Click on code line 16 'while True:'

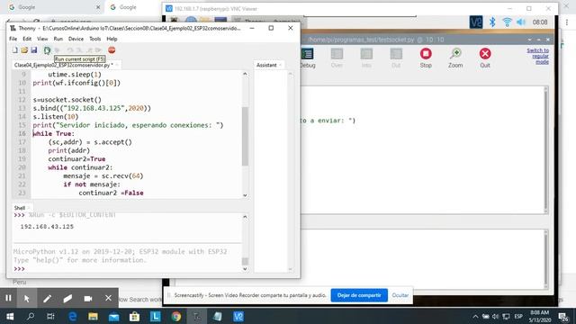54,134
